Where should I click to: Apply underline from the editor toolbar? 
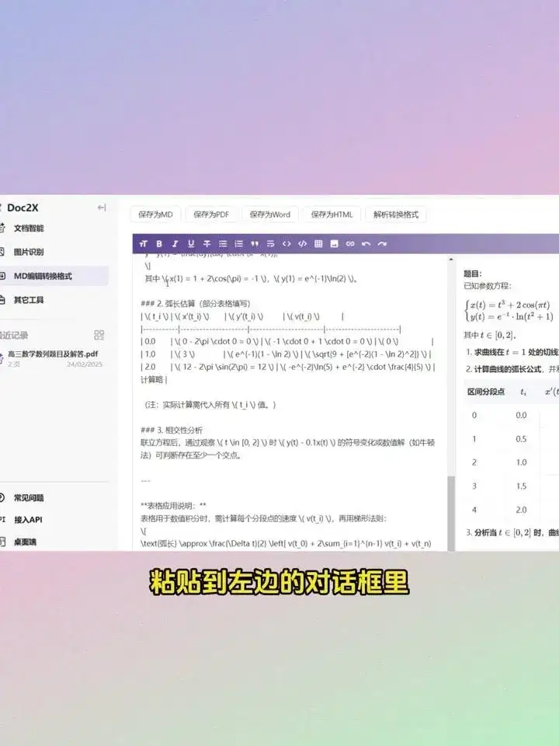pos(191,243)
